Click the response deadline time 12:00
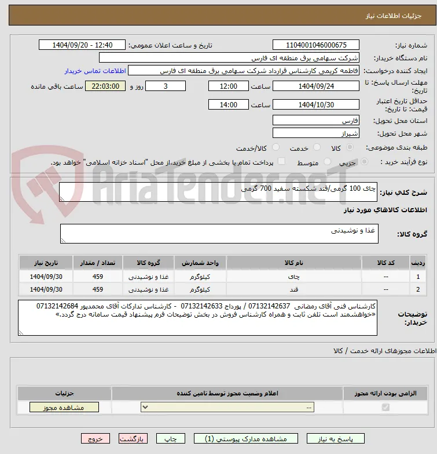This screenshot has width=437, height=454. 228,86
